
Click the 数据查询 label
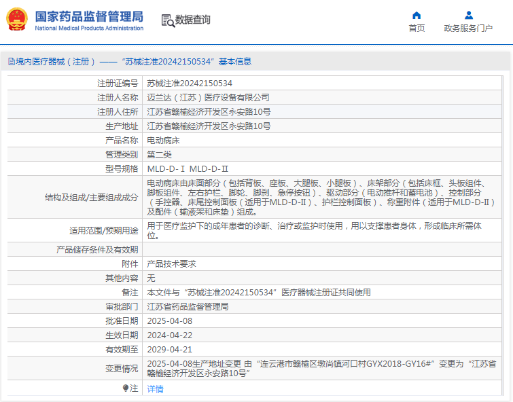192,20
